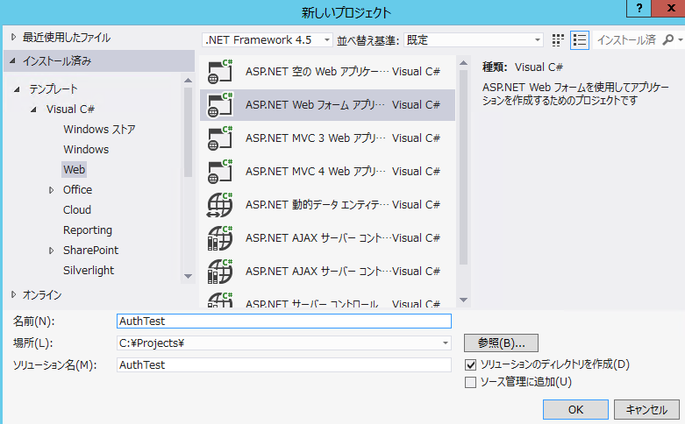
Task: Click the OK button
Action: click(x=575, y=410)
